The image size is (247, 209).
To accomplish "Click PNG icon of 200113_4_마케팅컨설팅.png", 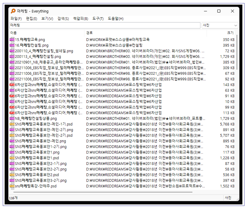I will point(12,56).
